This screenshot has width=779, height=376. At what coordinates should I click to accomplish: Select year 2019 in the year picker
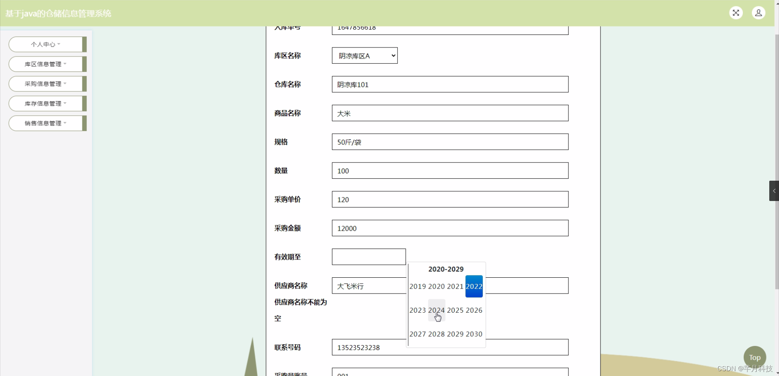418,286
